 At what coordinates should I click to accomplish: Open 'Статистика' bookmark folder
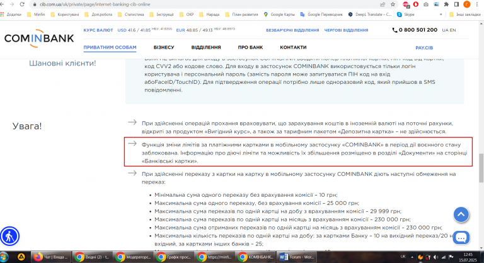pos(131,15)
